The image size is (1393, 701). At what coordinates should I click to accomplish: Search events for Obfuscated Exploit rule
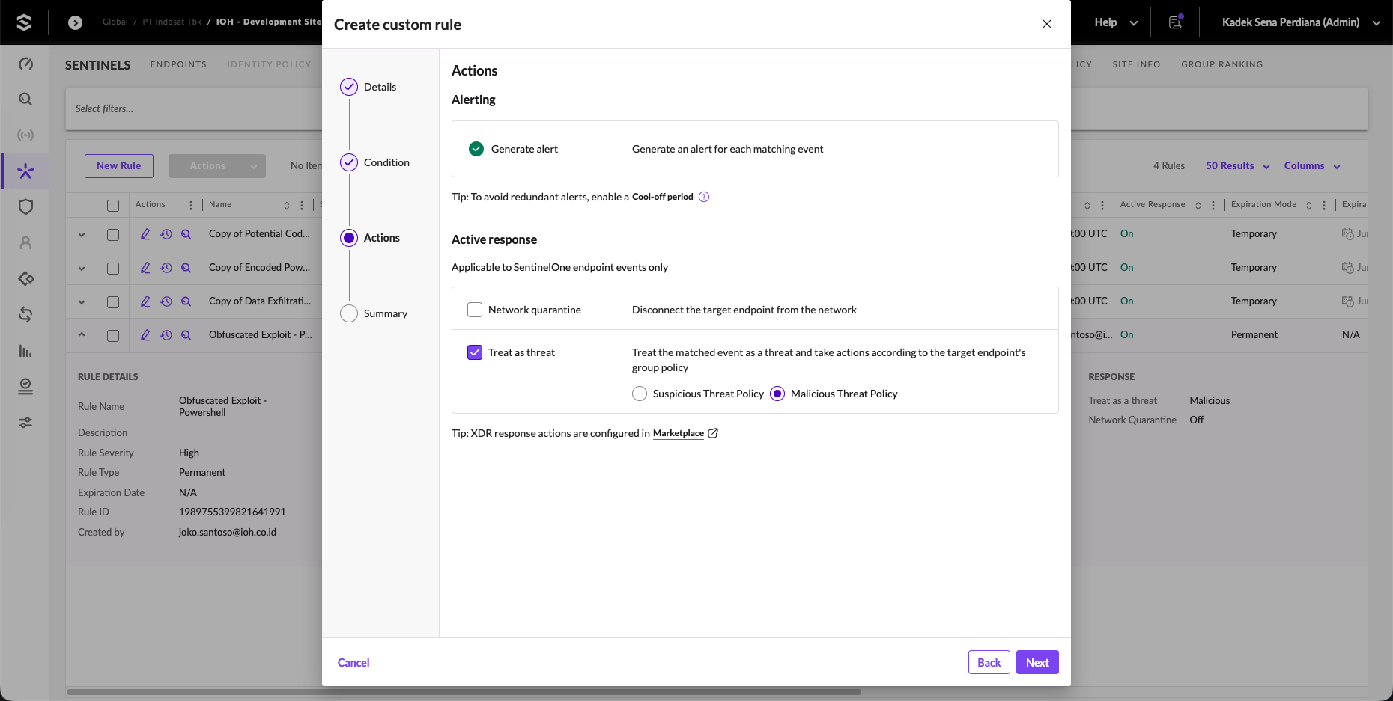point(186,335)
